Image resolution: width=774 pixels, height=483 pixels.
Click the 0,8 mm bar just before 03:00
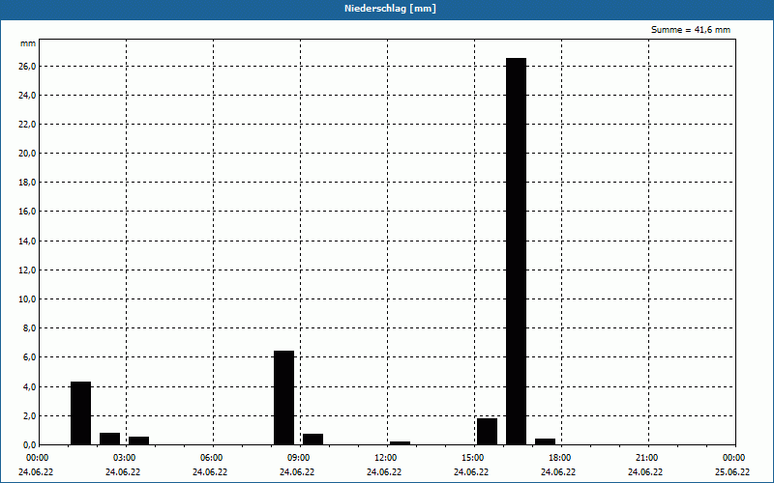(x=109, y=439)
